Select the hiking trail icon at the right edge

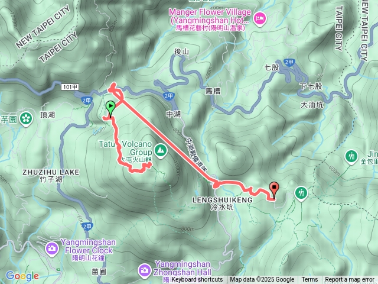click(x=351, y=157)
